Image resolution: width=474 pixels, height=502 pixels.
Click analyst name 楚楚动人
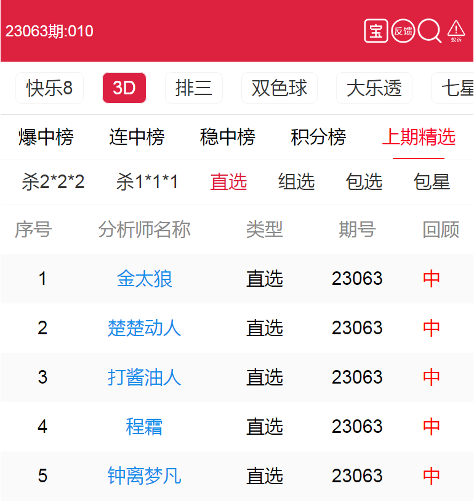point(145,328)
